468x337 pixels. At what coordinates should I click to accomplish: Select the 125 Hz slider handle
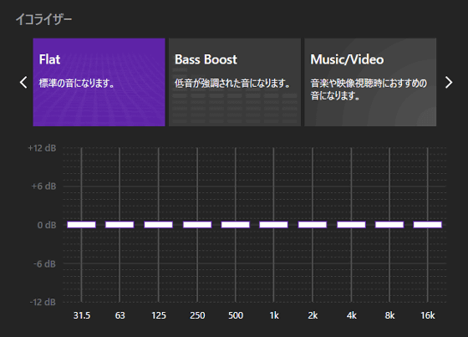click(159, 225)
